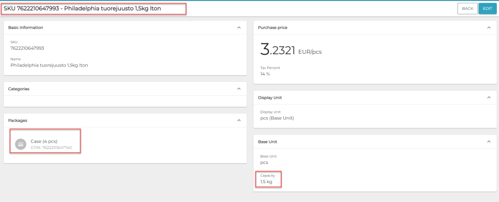Collapse the Packages panel

pyautogui.click(x=239, y=121)
